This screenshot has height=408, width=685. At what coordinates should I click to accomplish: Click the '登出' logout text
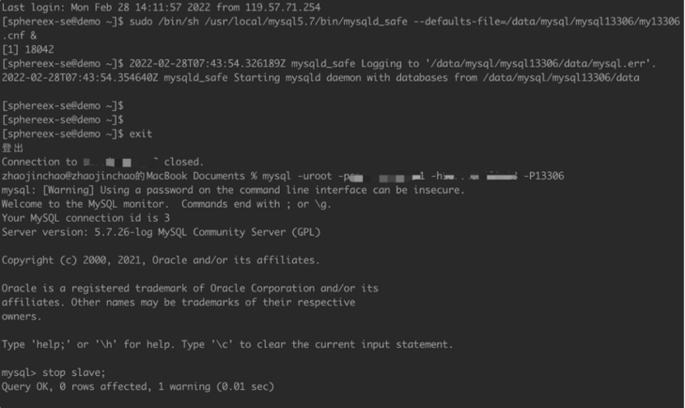click(12, 148)
